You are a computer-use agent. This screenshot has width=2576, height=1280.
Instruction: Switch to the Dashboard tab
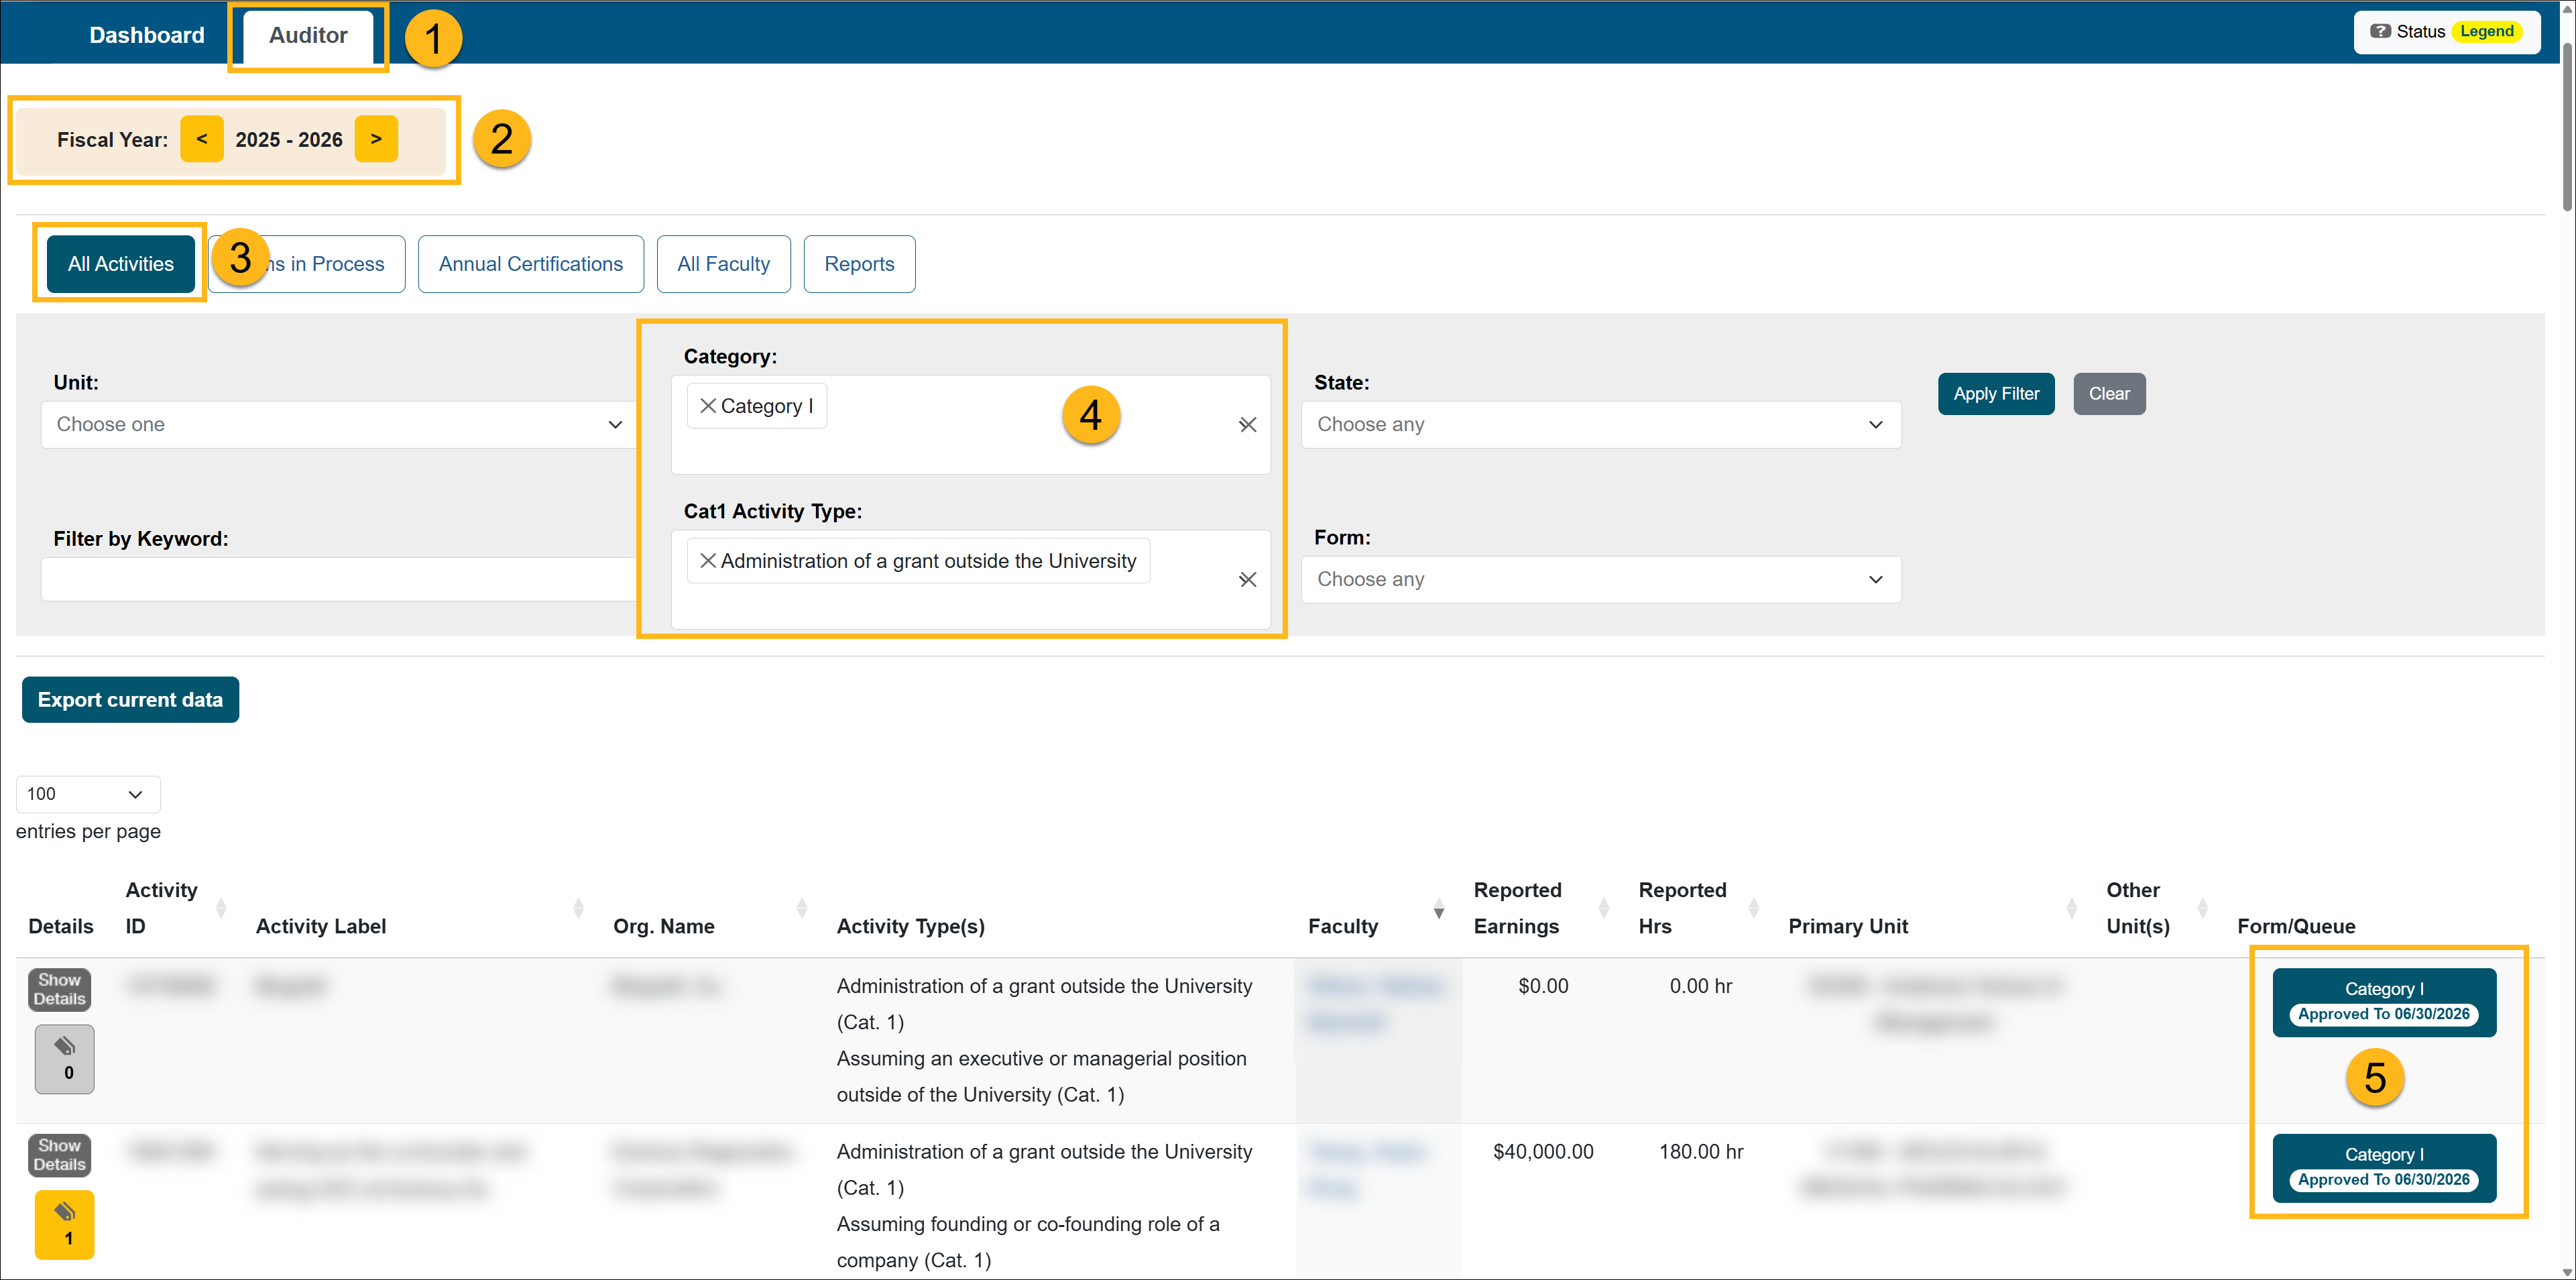tap(146, 34)
